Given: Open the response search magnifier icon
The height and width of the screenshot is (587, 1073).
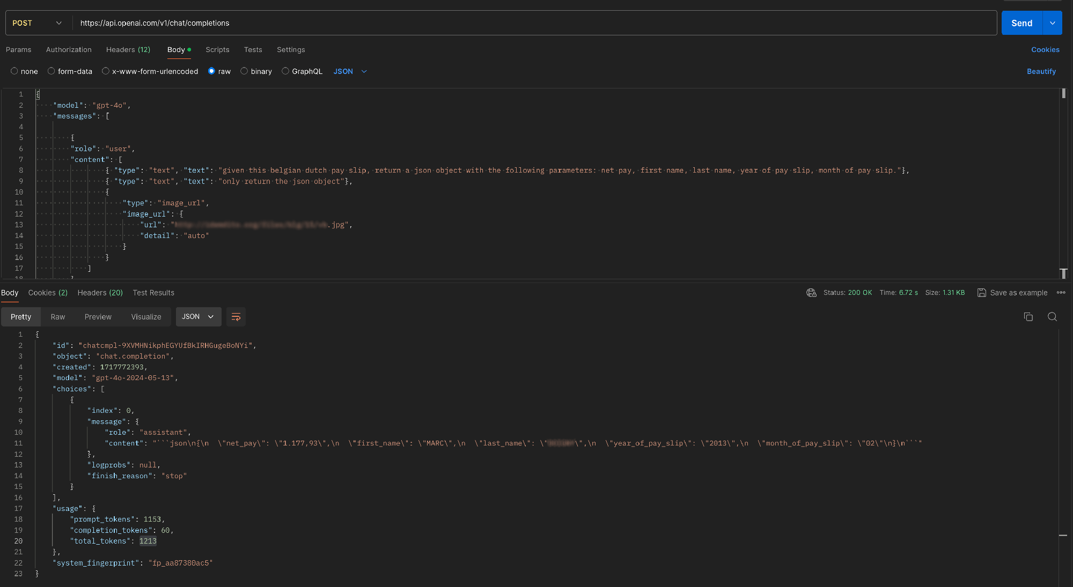Looking at the screenshot, I should click(x=1052, y=317).
